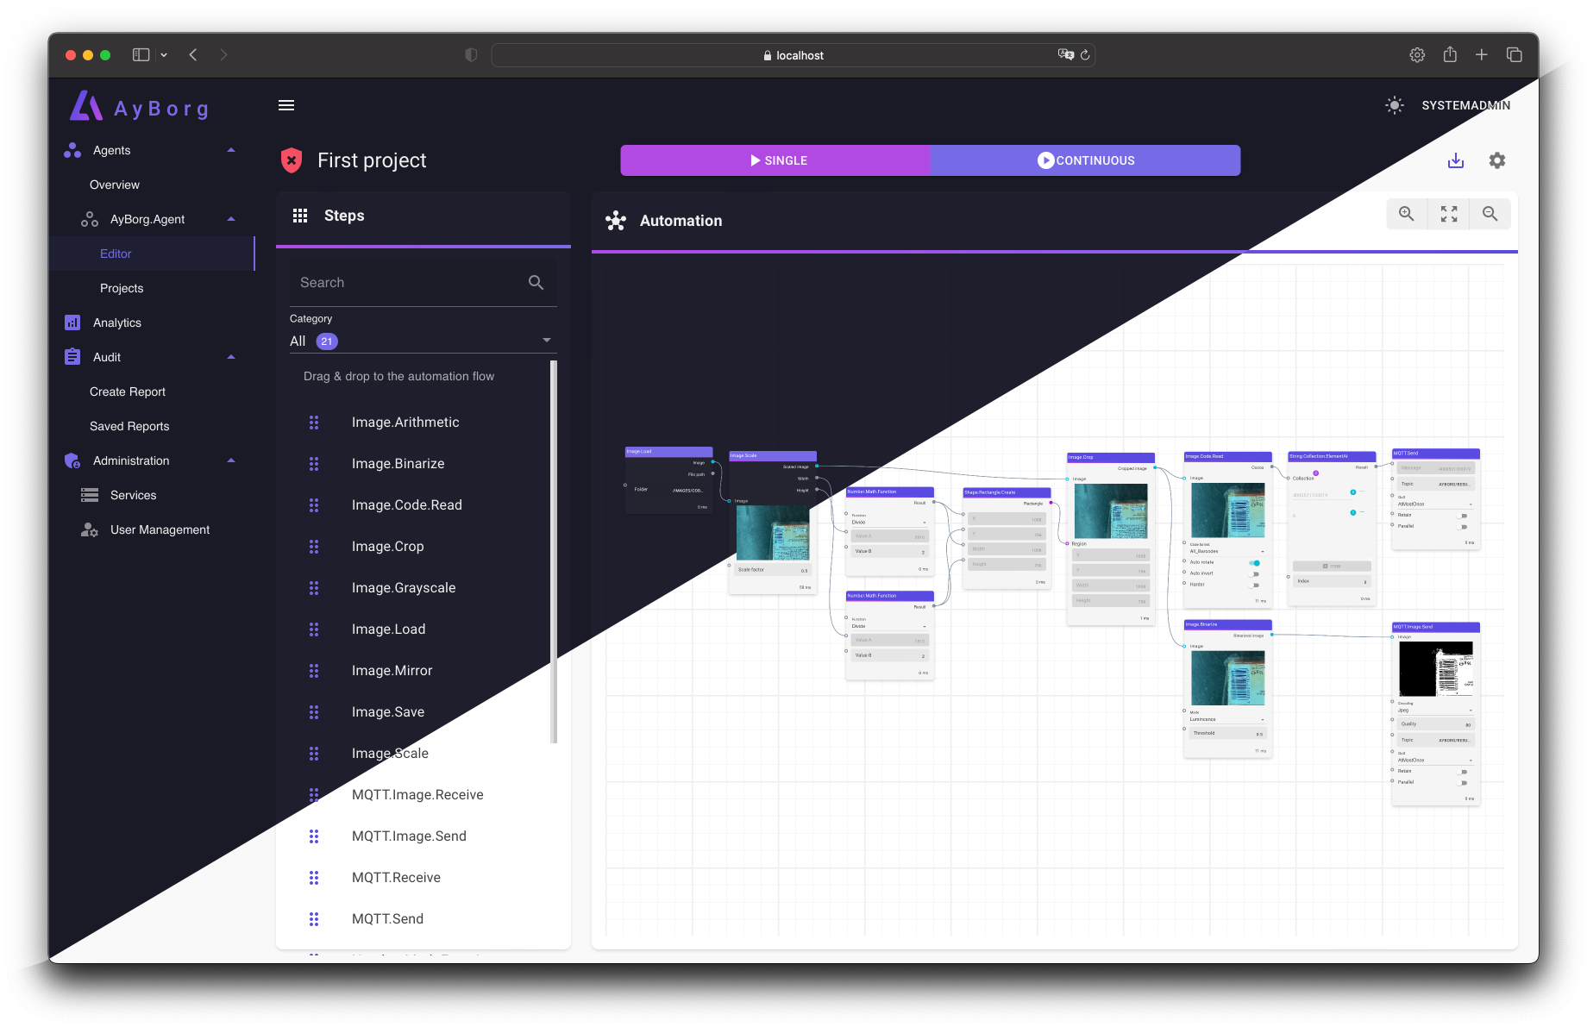Viewport: 1587px width, 1027px height.
Task: Open the Category All dropdown
Action: click(x=423, y=341)
